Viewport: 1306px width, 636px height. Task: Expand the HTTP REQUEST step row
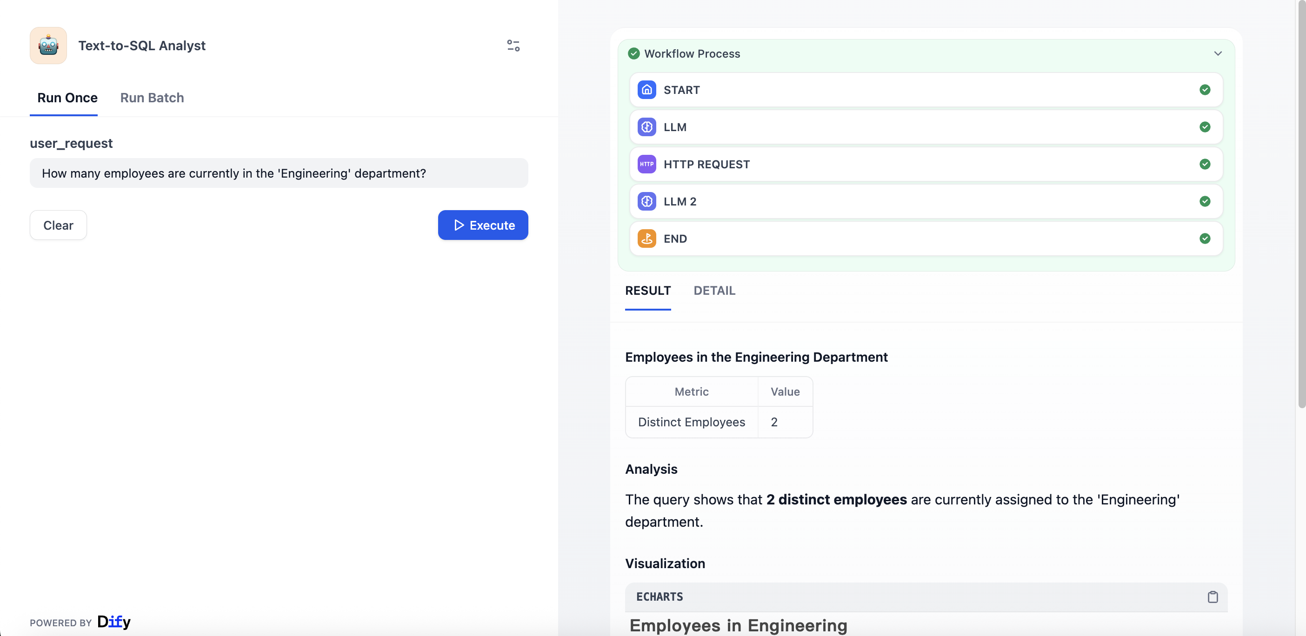coord(926,164)
